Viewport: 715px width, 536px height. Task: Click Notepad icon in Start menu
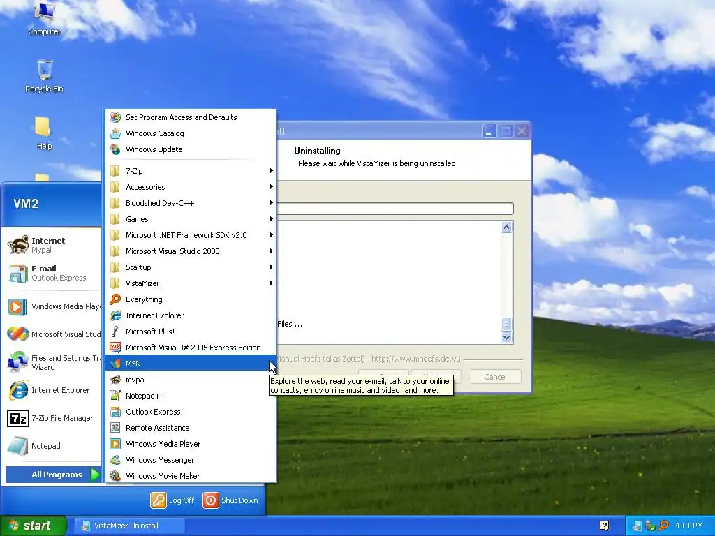17,446
